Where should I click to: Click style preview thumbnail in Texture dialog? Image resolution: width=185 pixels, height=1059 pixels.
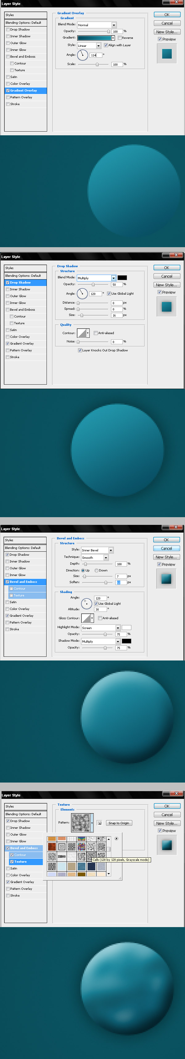[166, 845]
